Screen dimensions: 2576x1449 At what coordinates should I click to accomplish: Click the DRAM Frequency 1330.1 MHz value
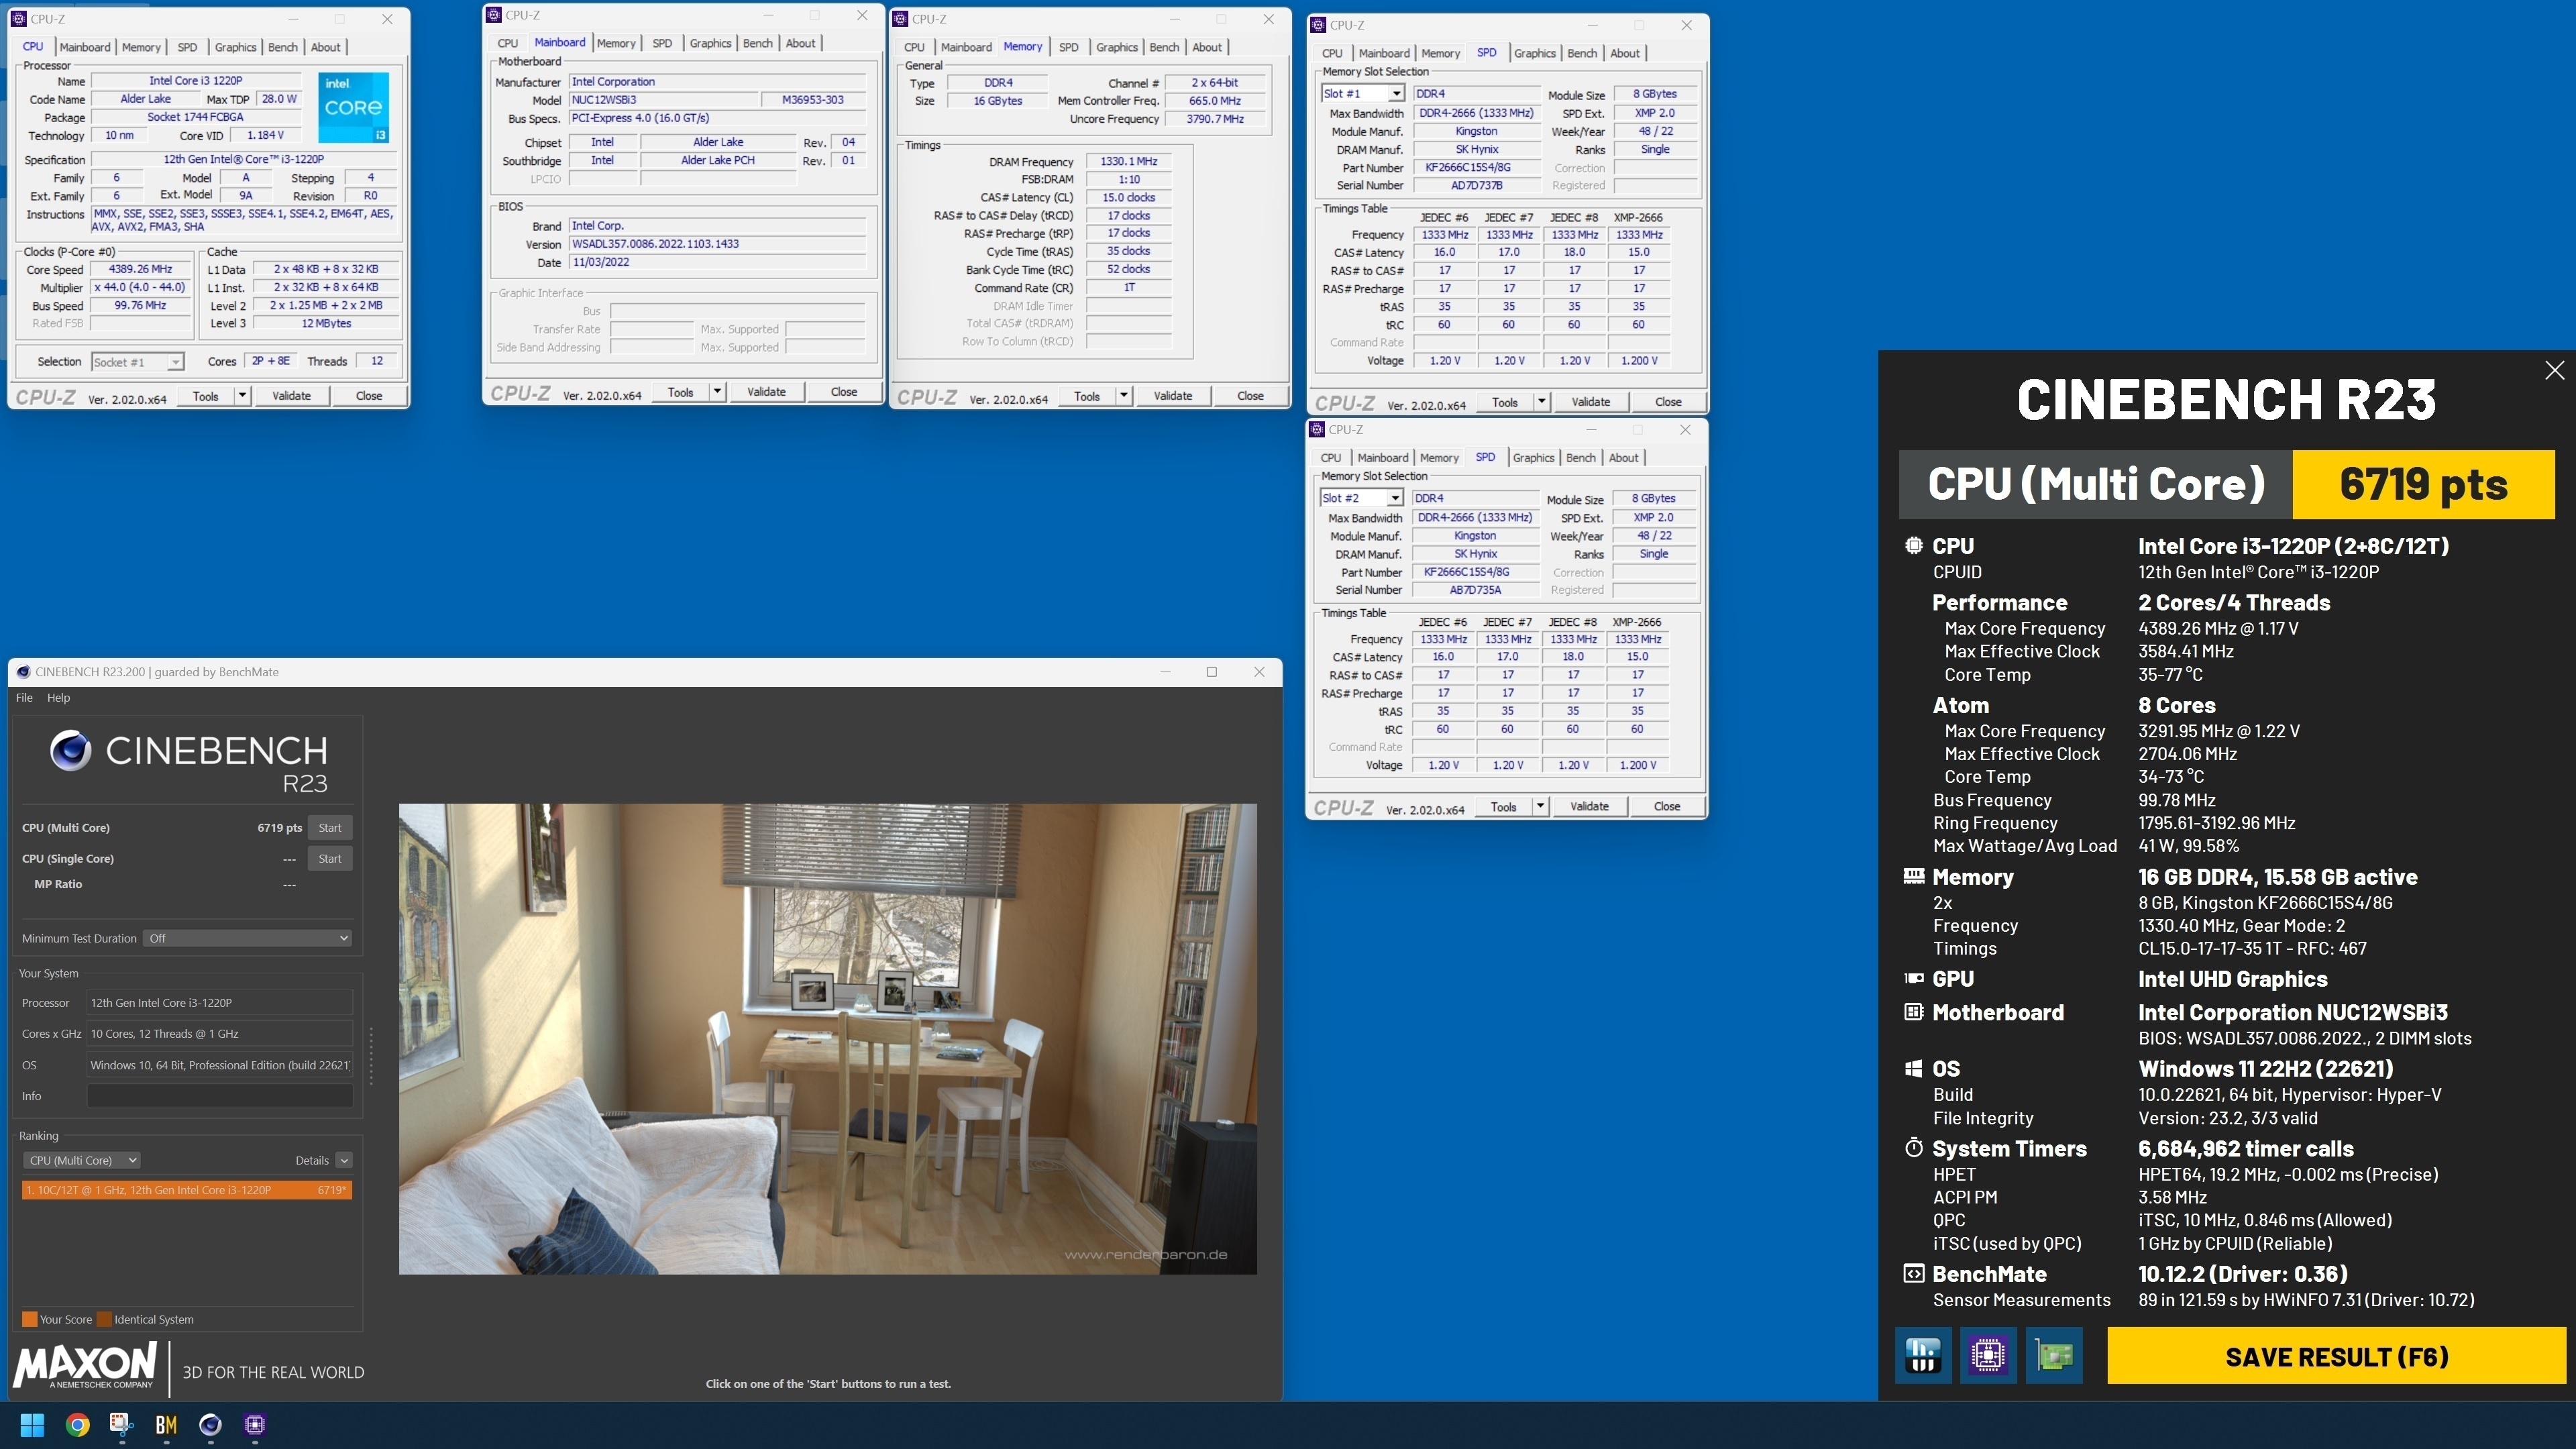[x=1128, y=161]
